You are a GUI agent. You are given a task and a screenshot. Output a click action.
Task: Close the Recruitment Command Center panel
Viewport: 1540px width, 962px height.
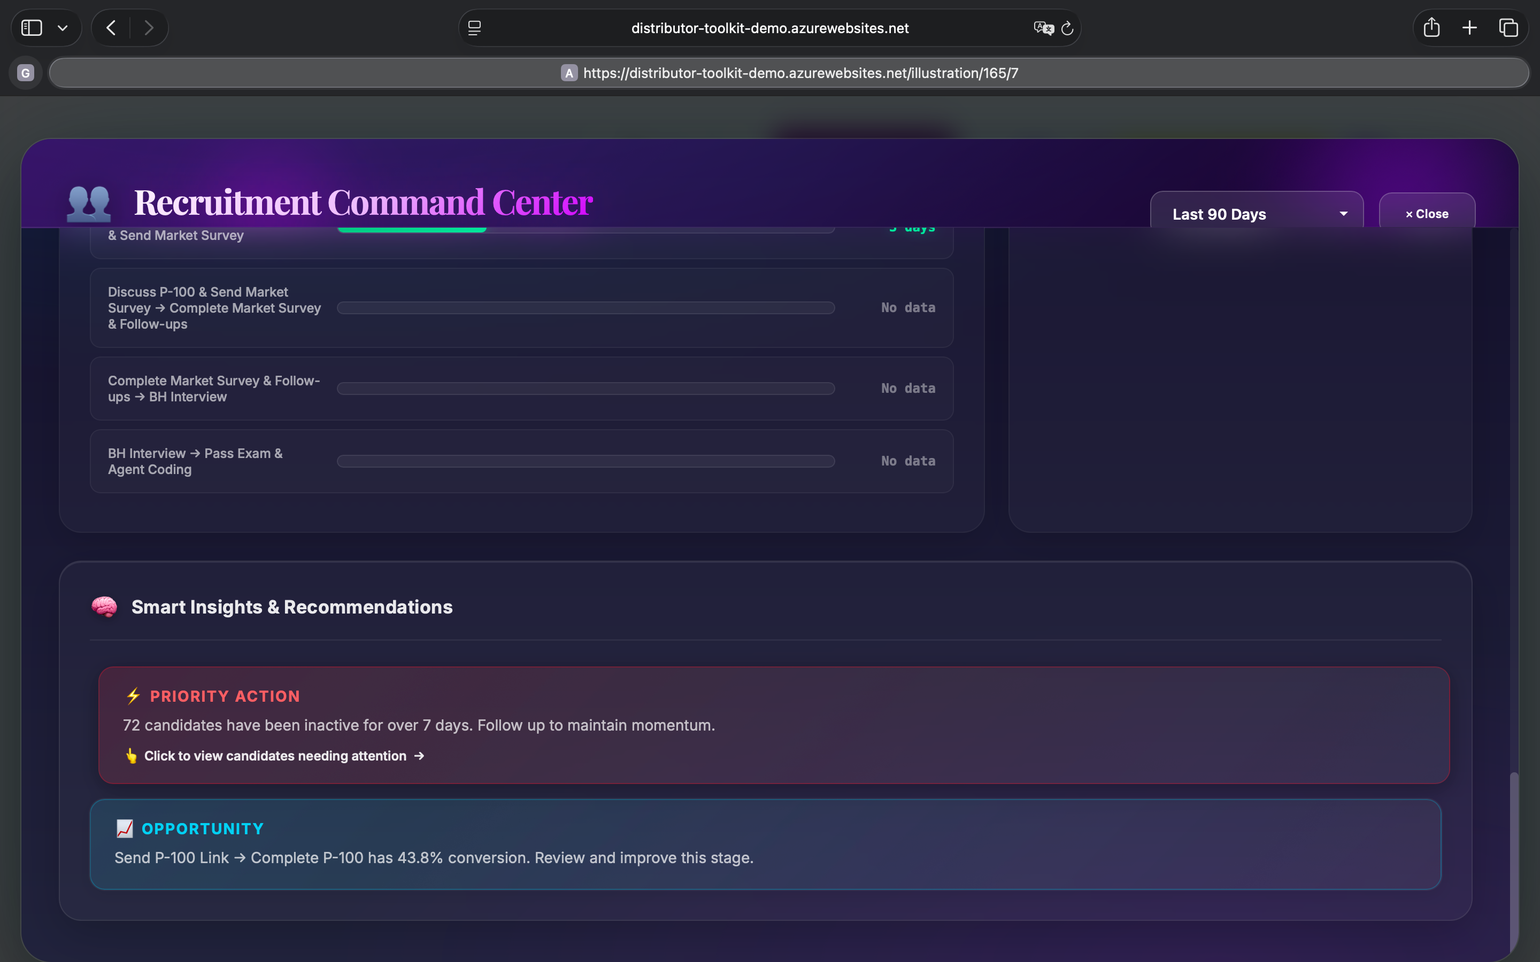pos(1426,213)
